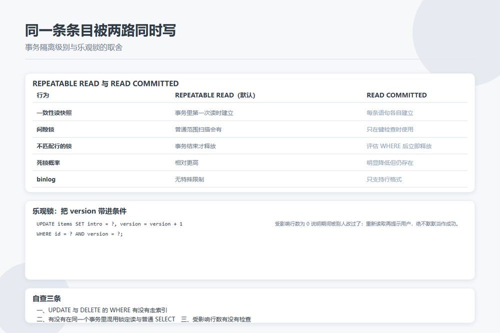
Task: Click the heading 乐观锁：把 version 带进条件
Action: pyautogui.click(x=79, y=211)
